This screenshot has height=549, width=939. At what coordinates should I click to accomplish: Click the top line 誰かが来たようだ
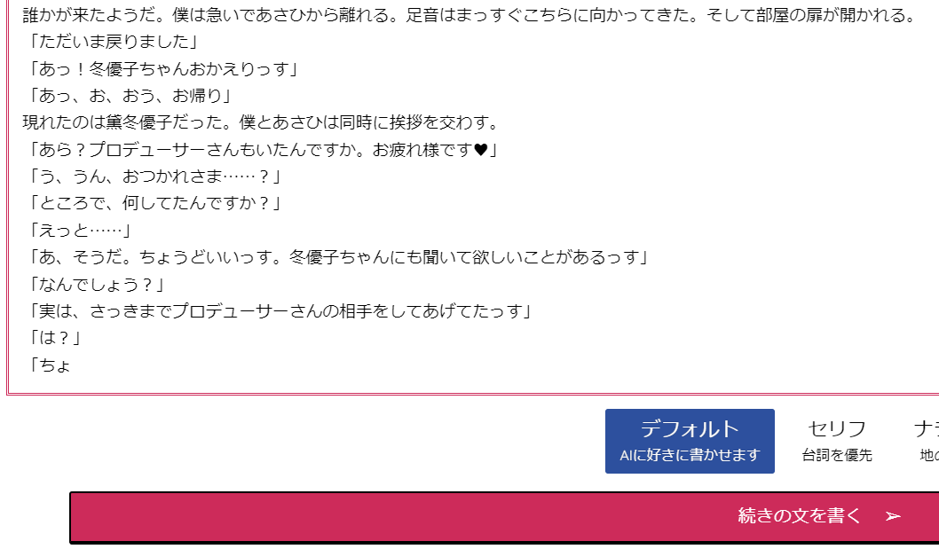470,15
